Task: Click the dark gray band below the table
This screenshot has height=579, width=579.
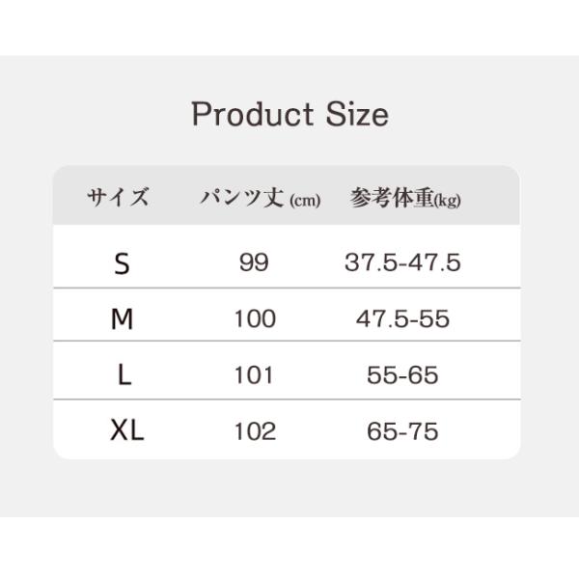Action: pyautogui.click(x=289, y=547)
